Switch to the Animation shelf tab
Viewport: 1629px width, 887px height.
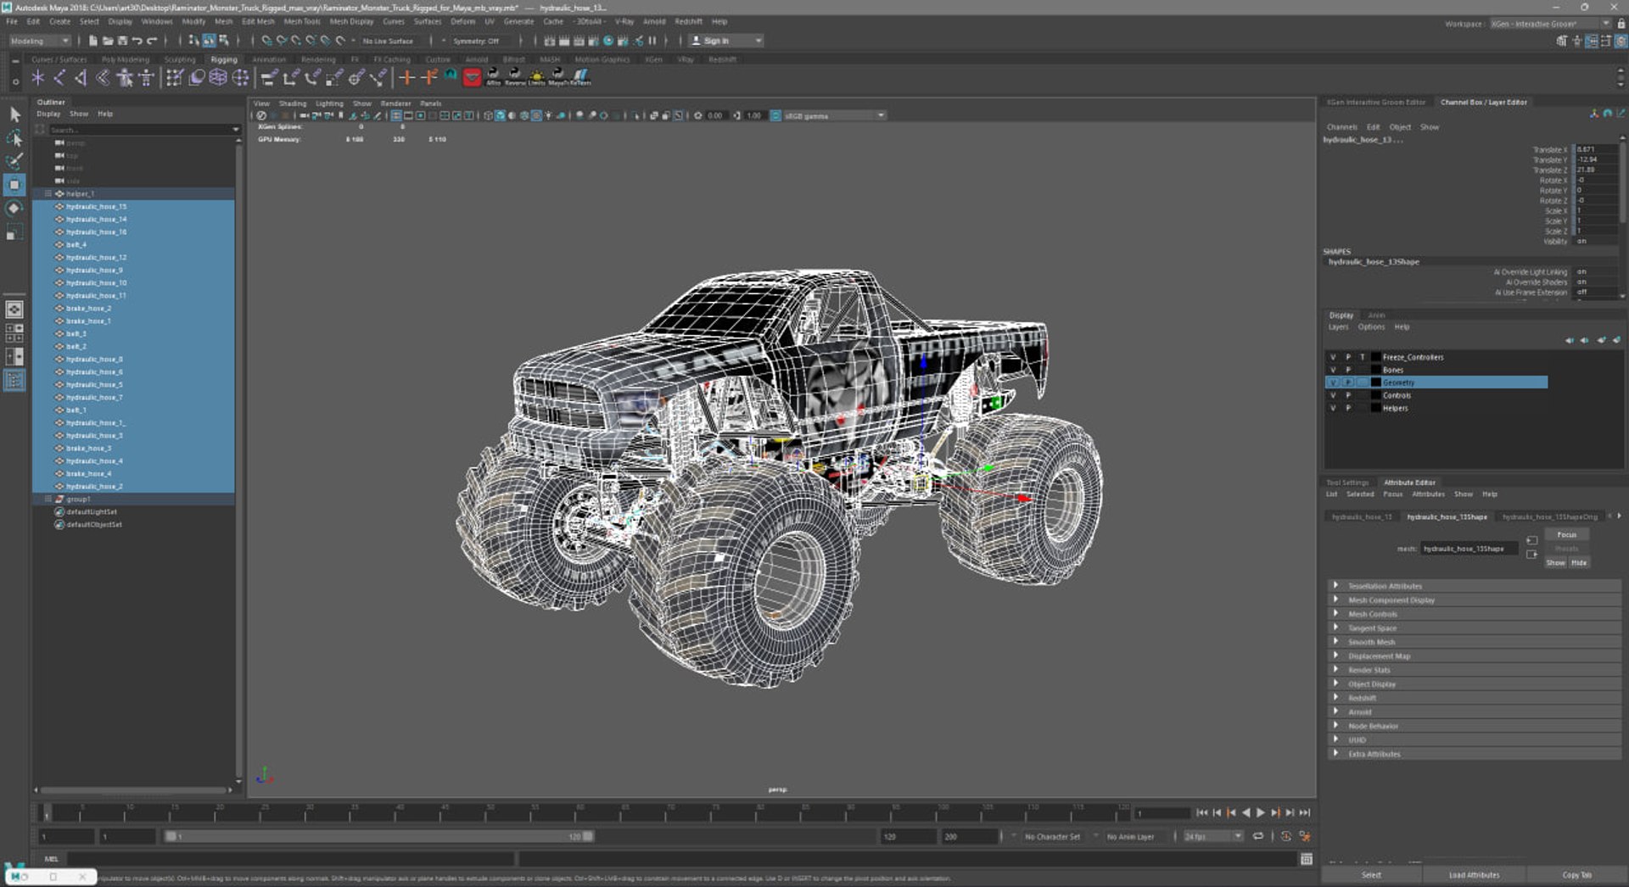pos(269,59)
